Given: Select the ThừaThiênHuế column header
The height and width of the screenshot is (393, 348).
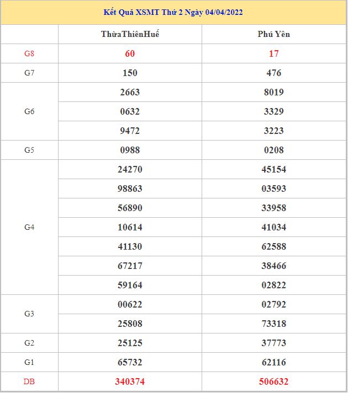Looking at the screenshot, I should [x=130, y=34].
